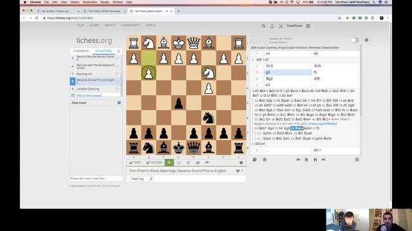Select move c4 in the move list
412x231 pixels.
click(x=288, y=54)
